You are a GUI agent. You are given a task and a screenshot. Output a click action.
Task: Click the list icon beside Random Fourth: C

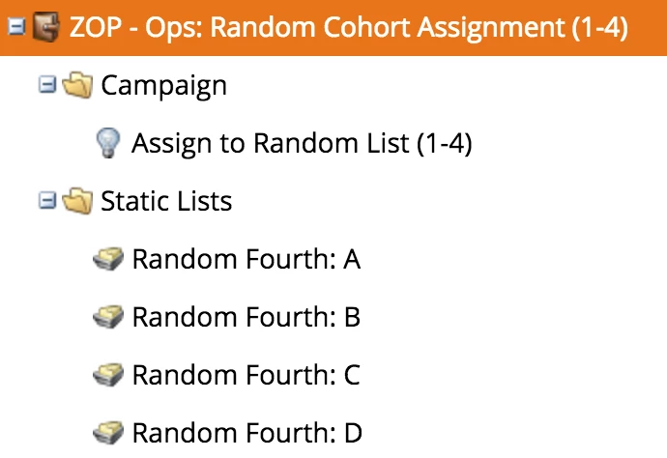pos(108,374)
